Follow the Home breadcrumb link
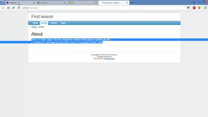Viewport: 208px width, 117px height. tap(34, 27)
